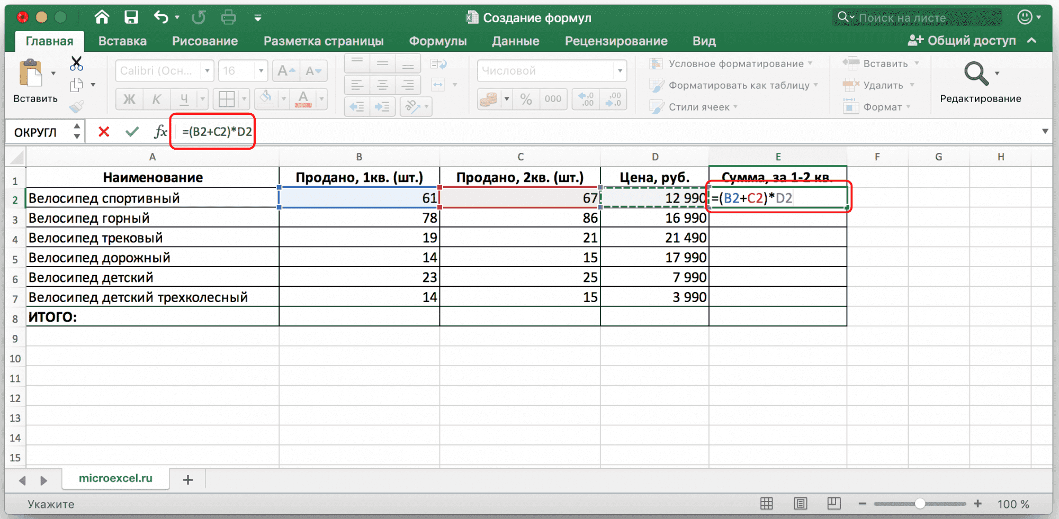Toggle italic formatting with К
1059x519 pixels.
(157, 98)
